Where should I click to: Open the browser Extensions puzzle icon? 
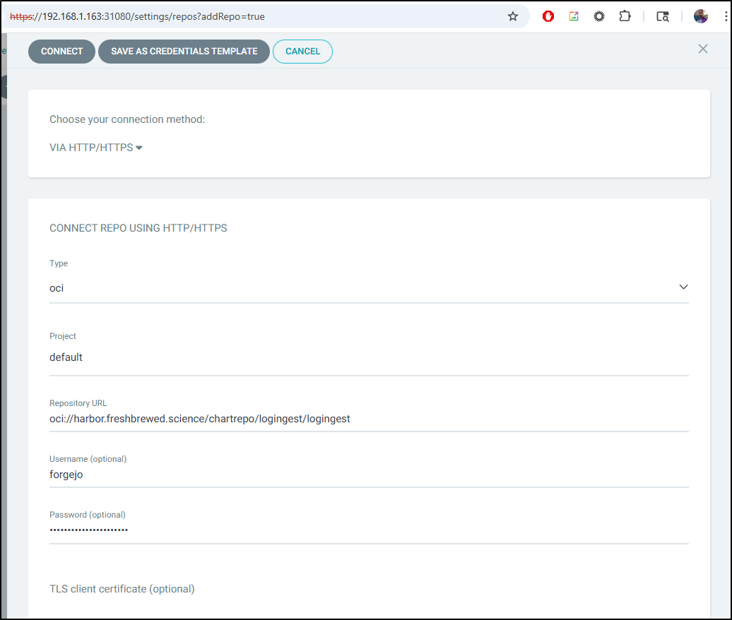point(625,16)
